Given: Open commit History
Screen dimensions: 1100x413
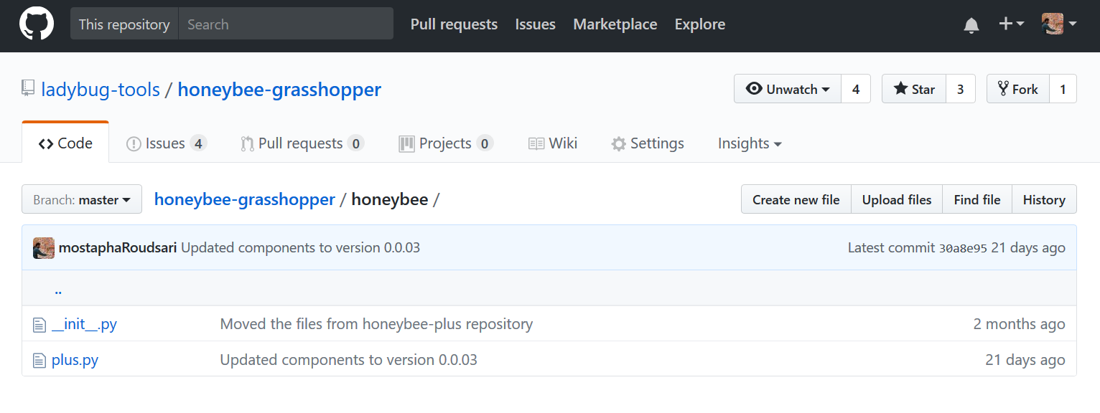Looking at the screenshot, I should [1044, 199].
